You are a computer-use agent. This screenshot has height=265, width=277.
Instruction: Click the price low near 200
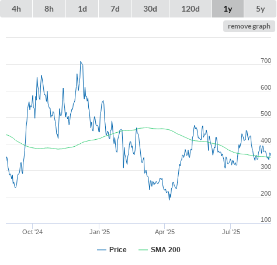169,200
